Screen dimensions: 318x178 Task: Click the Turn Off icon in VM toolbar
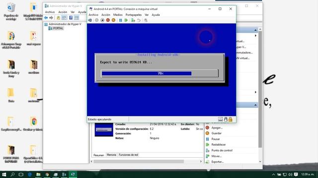point(102,20)
